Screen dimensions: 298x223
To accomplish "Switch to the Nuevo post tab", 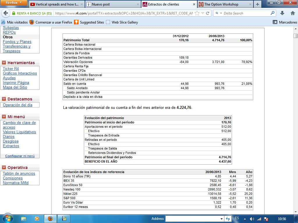I will pyautogui.click(x=113, y=4).
